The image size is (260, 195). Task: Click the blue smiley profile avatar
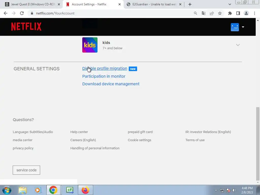[235, 27]
